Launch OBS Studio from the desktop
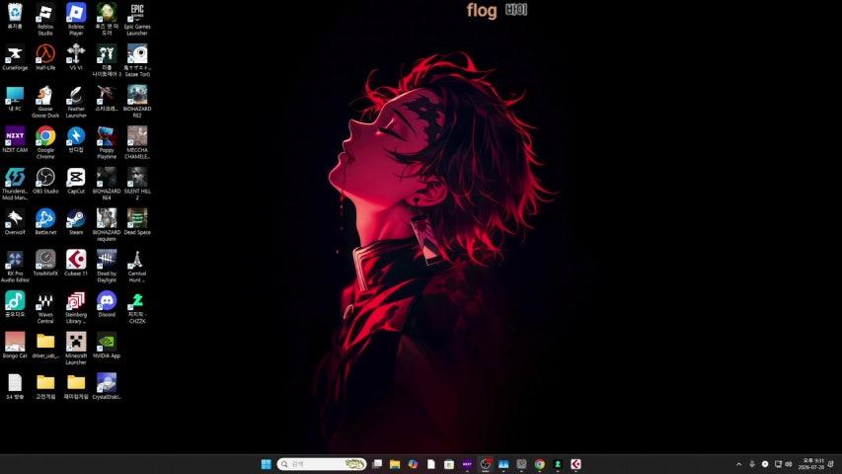Viewport: 842px width, 474px height. coord(45,181)
